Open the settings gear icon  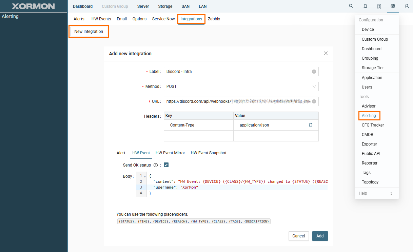[393, 6]
